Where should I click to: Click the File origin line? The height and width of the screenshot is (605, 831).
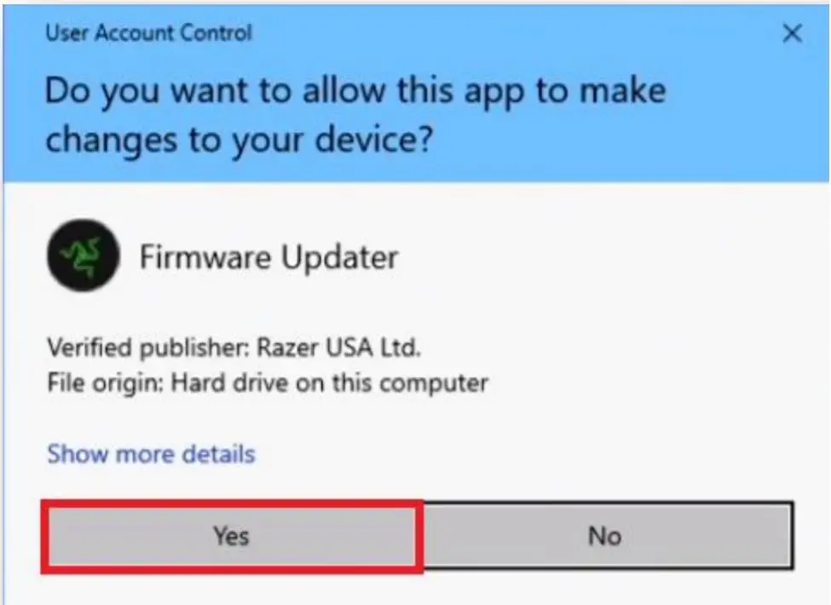pyautogui.click(x=268, y=383)
